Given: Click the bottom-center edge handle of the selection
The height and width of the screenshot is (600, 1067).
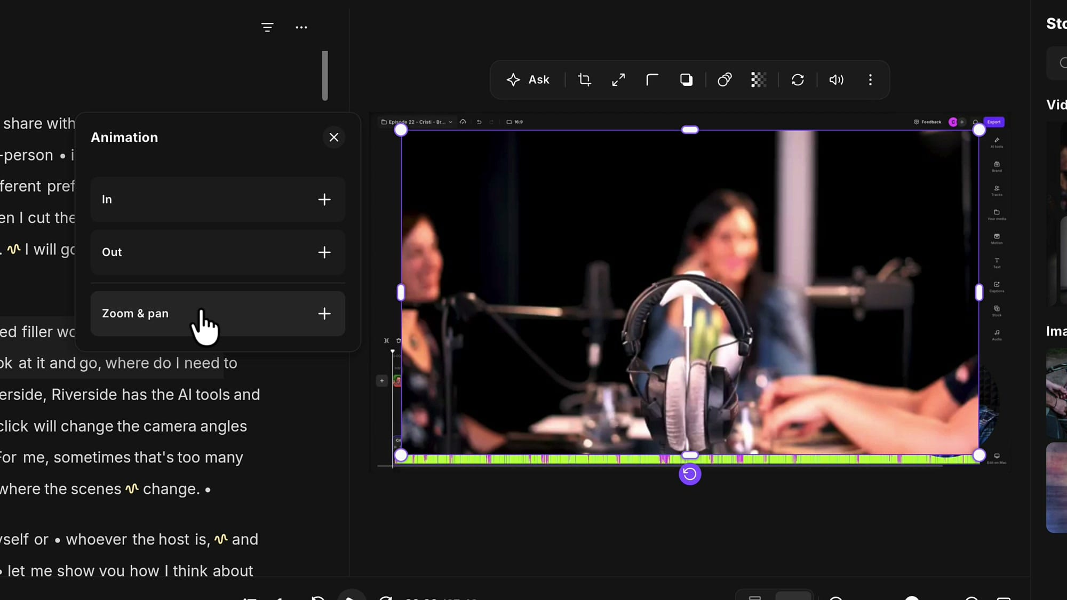Looking at the screenshot, I should tap(690, 455).
